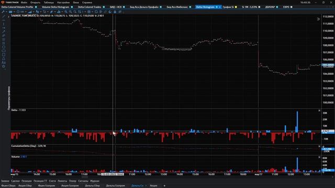Screen dimensions: 335x188
Task: Open the Окна menu
Action: click(x=76, y=3)
